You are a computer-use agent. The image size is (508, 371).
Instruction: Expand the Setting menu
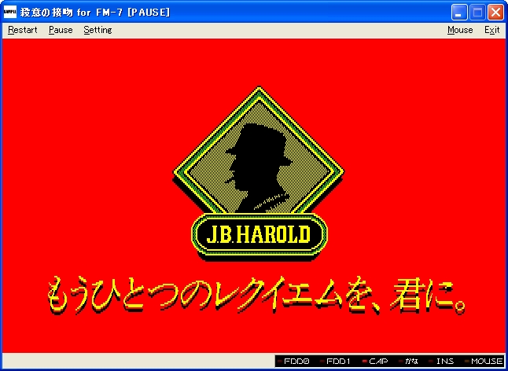[x=98, y=30]
